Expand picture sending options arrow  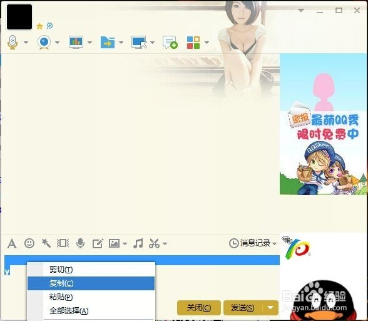125,244
